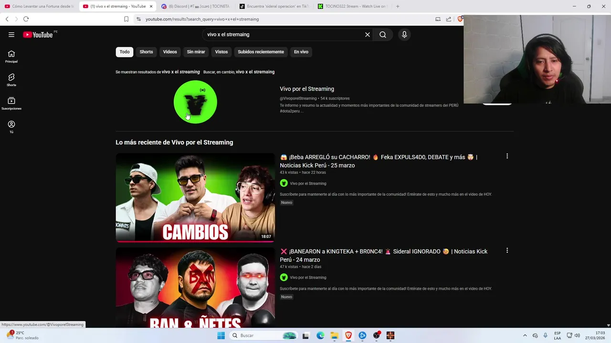Click channel avatar under Beba ARREGLÓ video

click(x=284, y=183)
